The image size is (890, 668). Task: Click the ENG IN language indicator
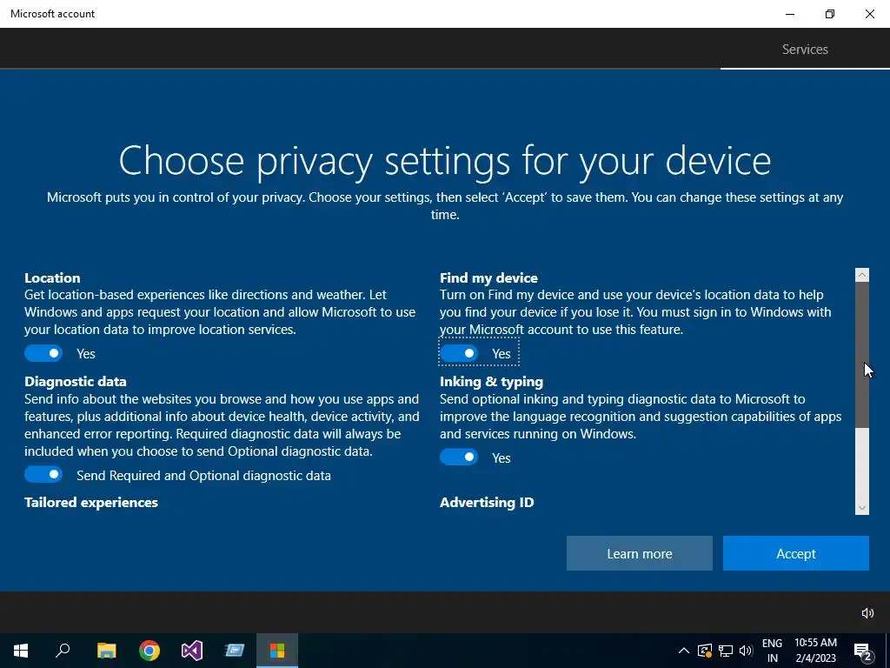click(772, 651)
